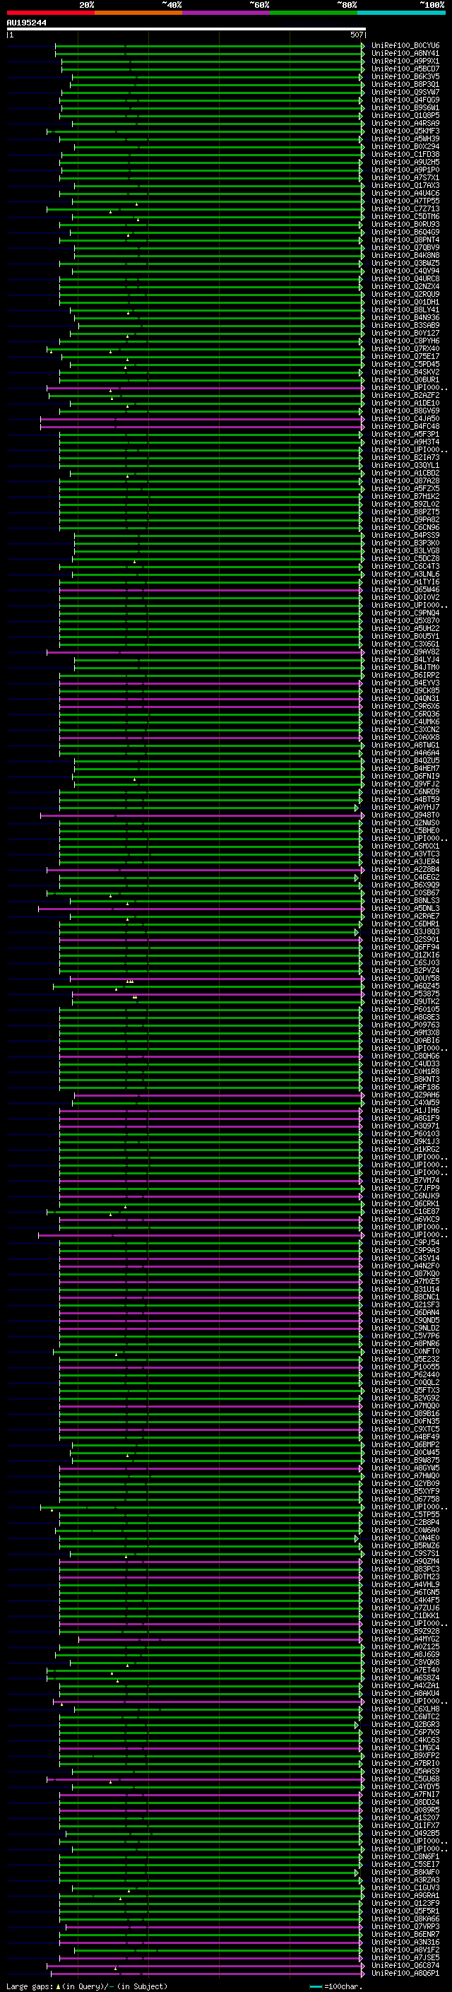Viewport: 452px width, 1992px height.
Task: Click UniRef100_B6ENR7 label
Action: pos(405,1934)
